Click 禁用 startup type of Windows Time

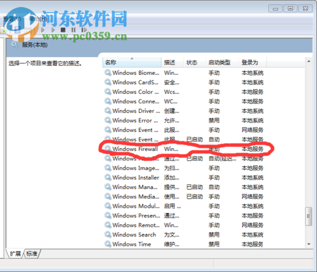(x=214, y=244)
